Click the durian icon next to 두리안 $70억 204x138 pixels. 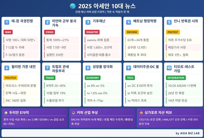coord(6,113)
